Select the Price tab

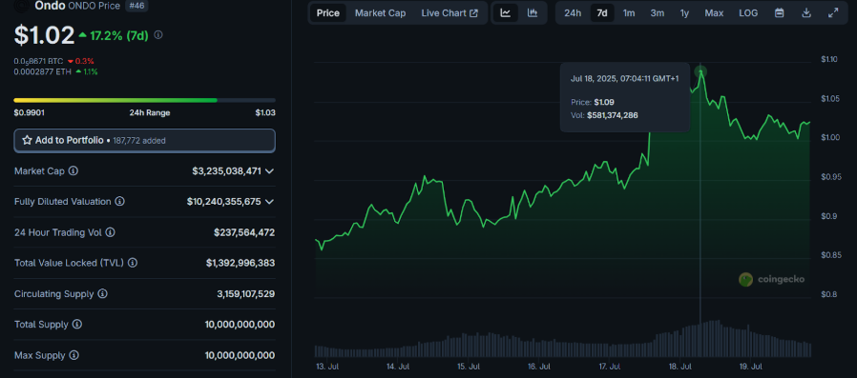[x=328, y=13]
